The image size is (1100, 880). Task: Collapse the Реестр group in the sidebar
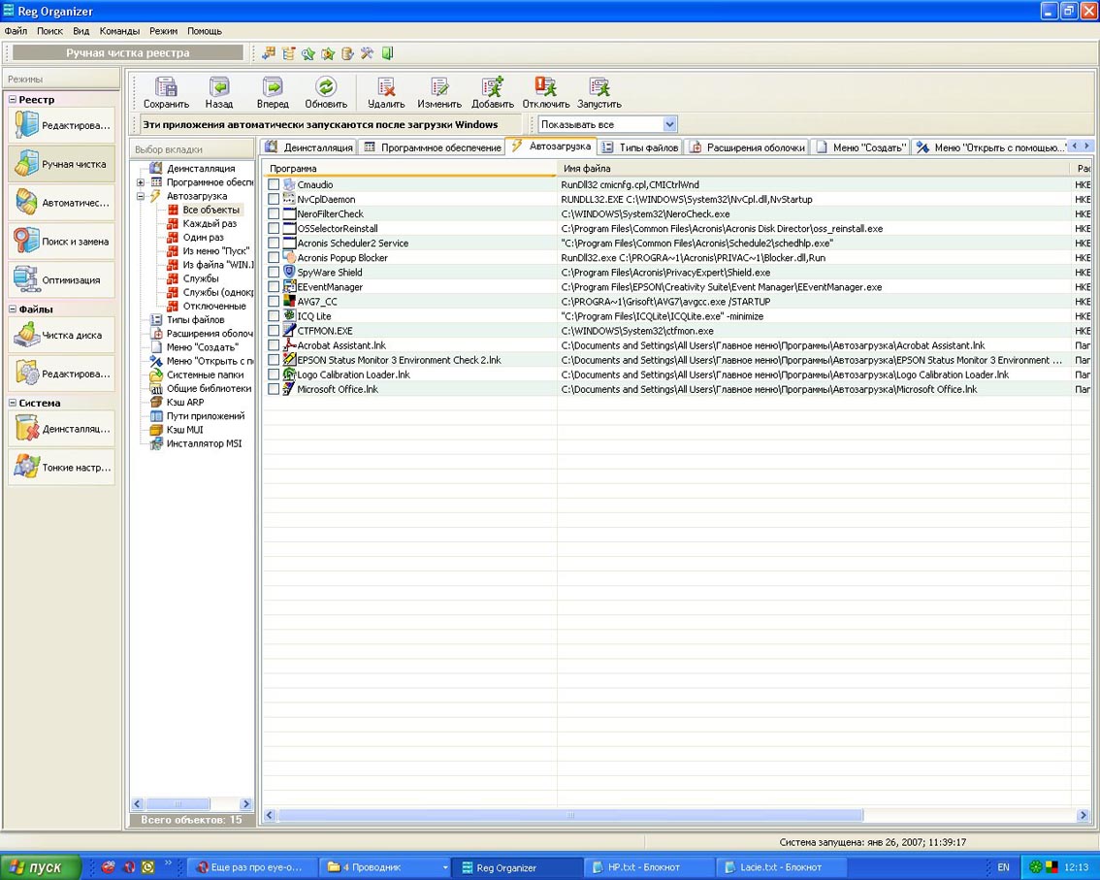coord(13,100)
